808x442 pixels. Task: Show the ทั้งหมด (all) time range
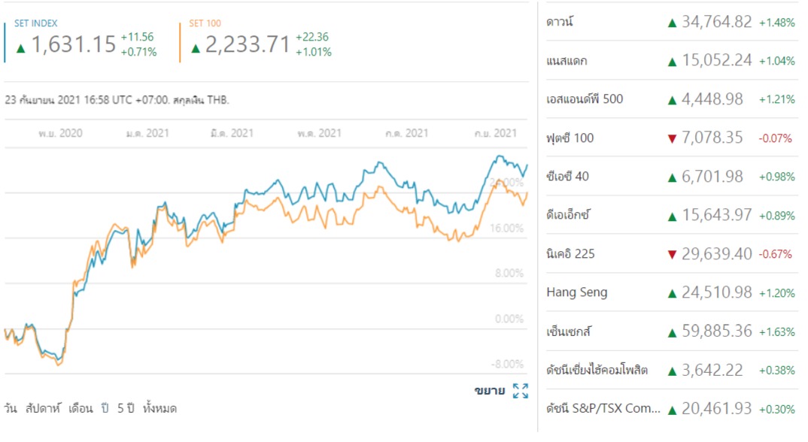coord(159,409)
